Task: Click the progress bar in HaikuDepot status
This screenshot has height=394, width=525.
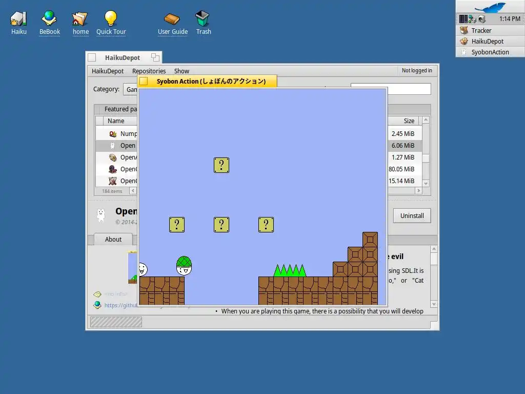Action: coord(116,322)
